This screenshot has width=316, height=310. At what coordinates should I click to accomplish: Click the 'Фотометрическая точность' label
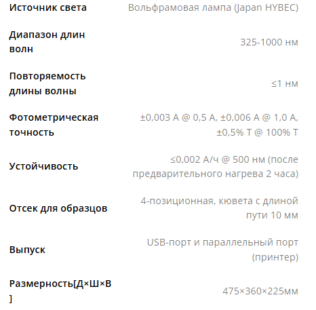pyautogui.click(x=54, y=125)
